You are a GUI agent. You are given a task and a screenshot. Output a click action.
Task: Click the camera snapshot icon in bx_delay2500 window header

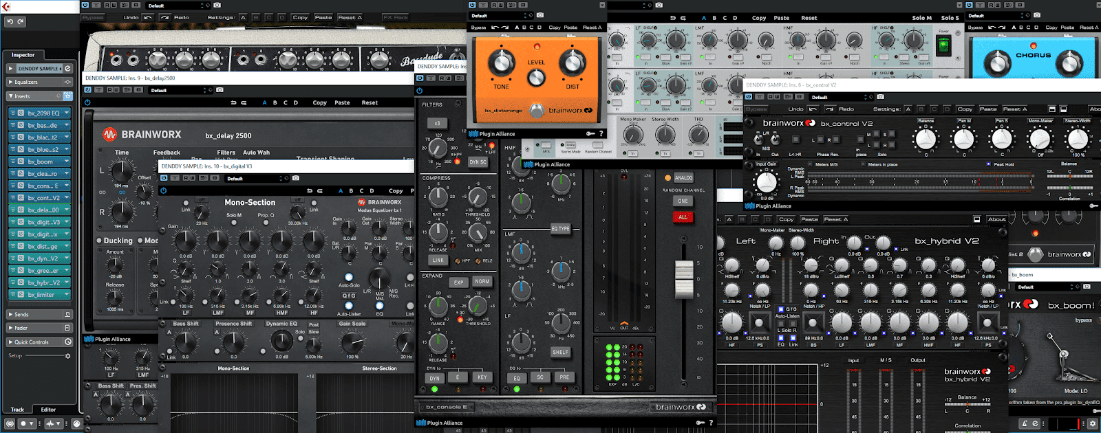(220, 90)
